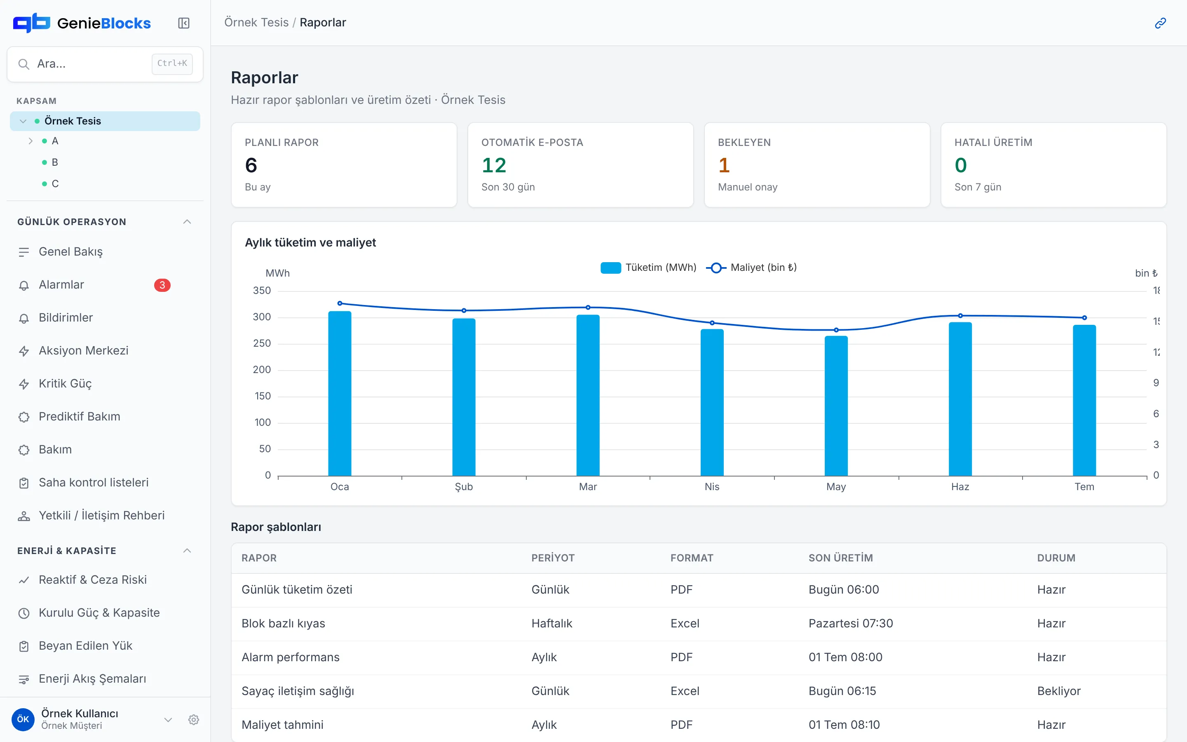
Task: Click the Blok bazlı kıyas report
Action: coord(283,623)
